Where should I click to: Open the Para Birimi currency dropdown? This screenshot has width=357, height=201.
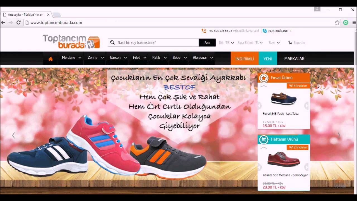(x=250, y=43)
